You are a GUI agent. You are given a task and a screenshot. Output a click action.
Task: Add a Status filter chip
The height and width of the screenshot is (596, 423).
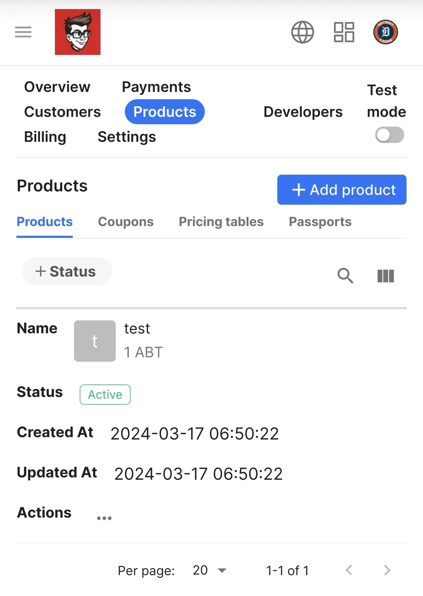pyautogui.click(x=67, y=272)
